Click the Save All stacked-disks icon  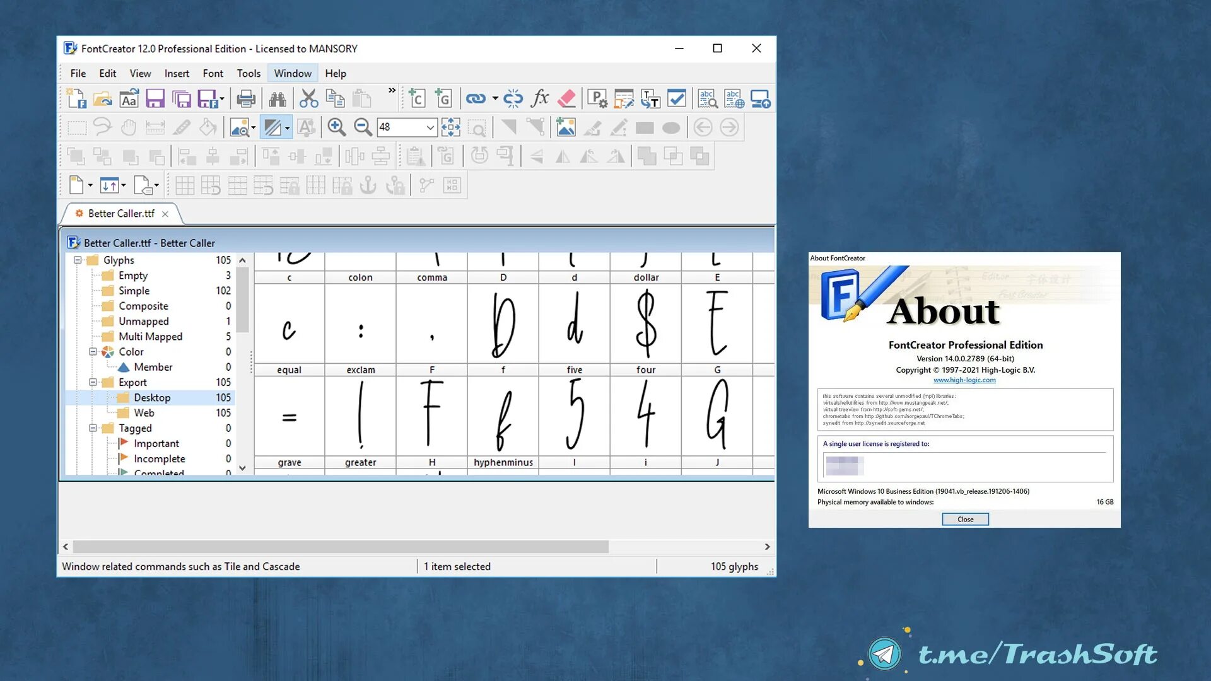tap(182, 99)
